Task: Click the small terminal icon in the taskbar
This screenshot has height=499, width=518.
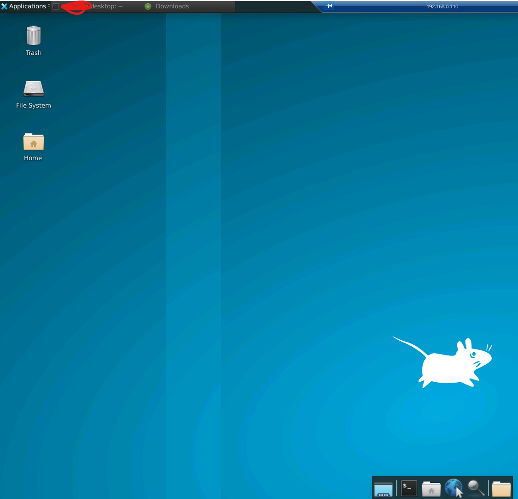Action: pos(56,6)
